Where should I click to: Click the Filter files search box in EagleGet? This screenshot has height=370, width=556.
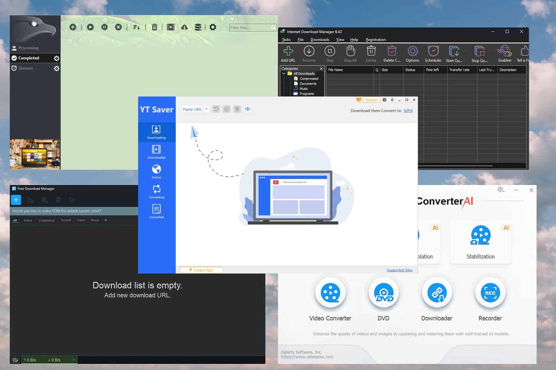click(251, 27)
